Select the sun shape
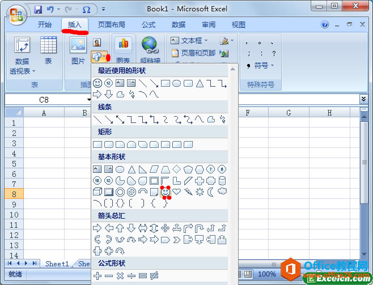Image resolution: width=373 pixels, height=285 pixels. click(200, 192)
